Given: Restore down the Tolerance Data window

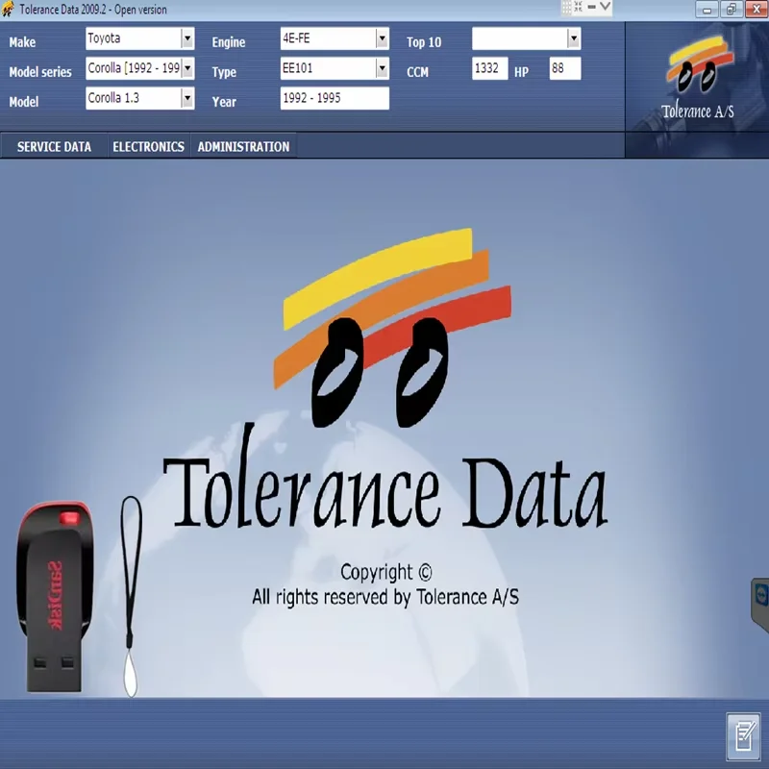Looking at the screenshot, I should pyautogui.click(x=732, y=10).
